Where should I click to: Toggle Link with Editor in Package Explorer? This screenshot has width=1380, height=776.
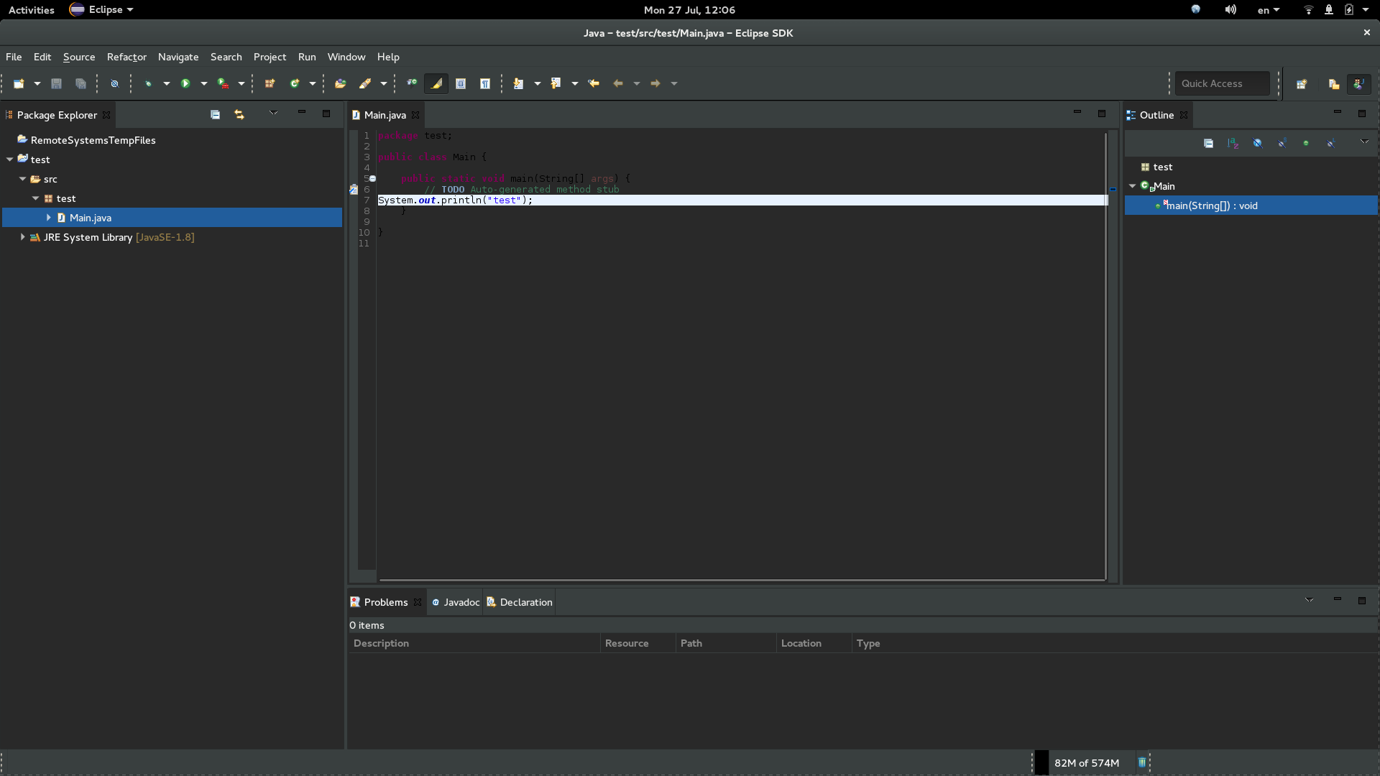pos(239,114)
